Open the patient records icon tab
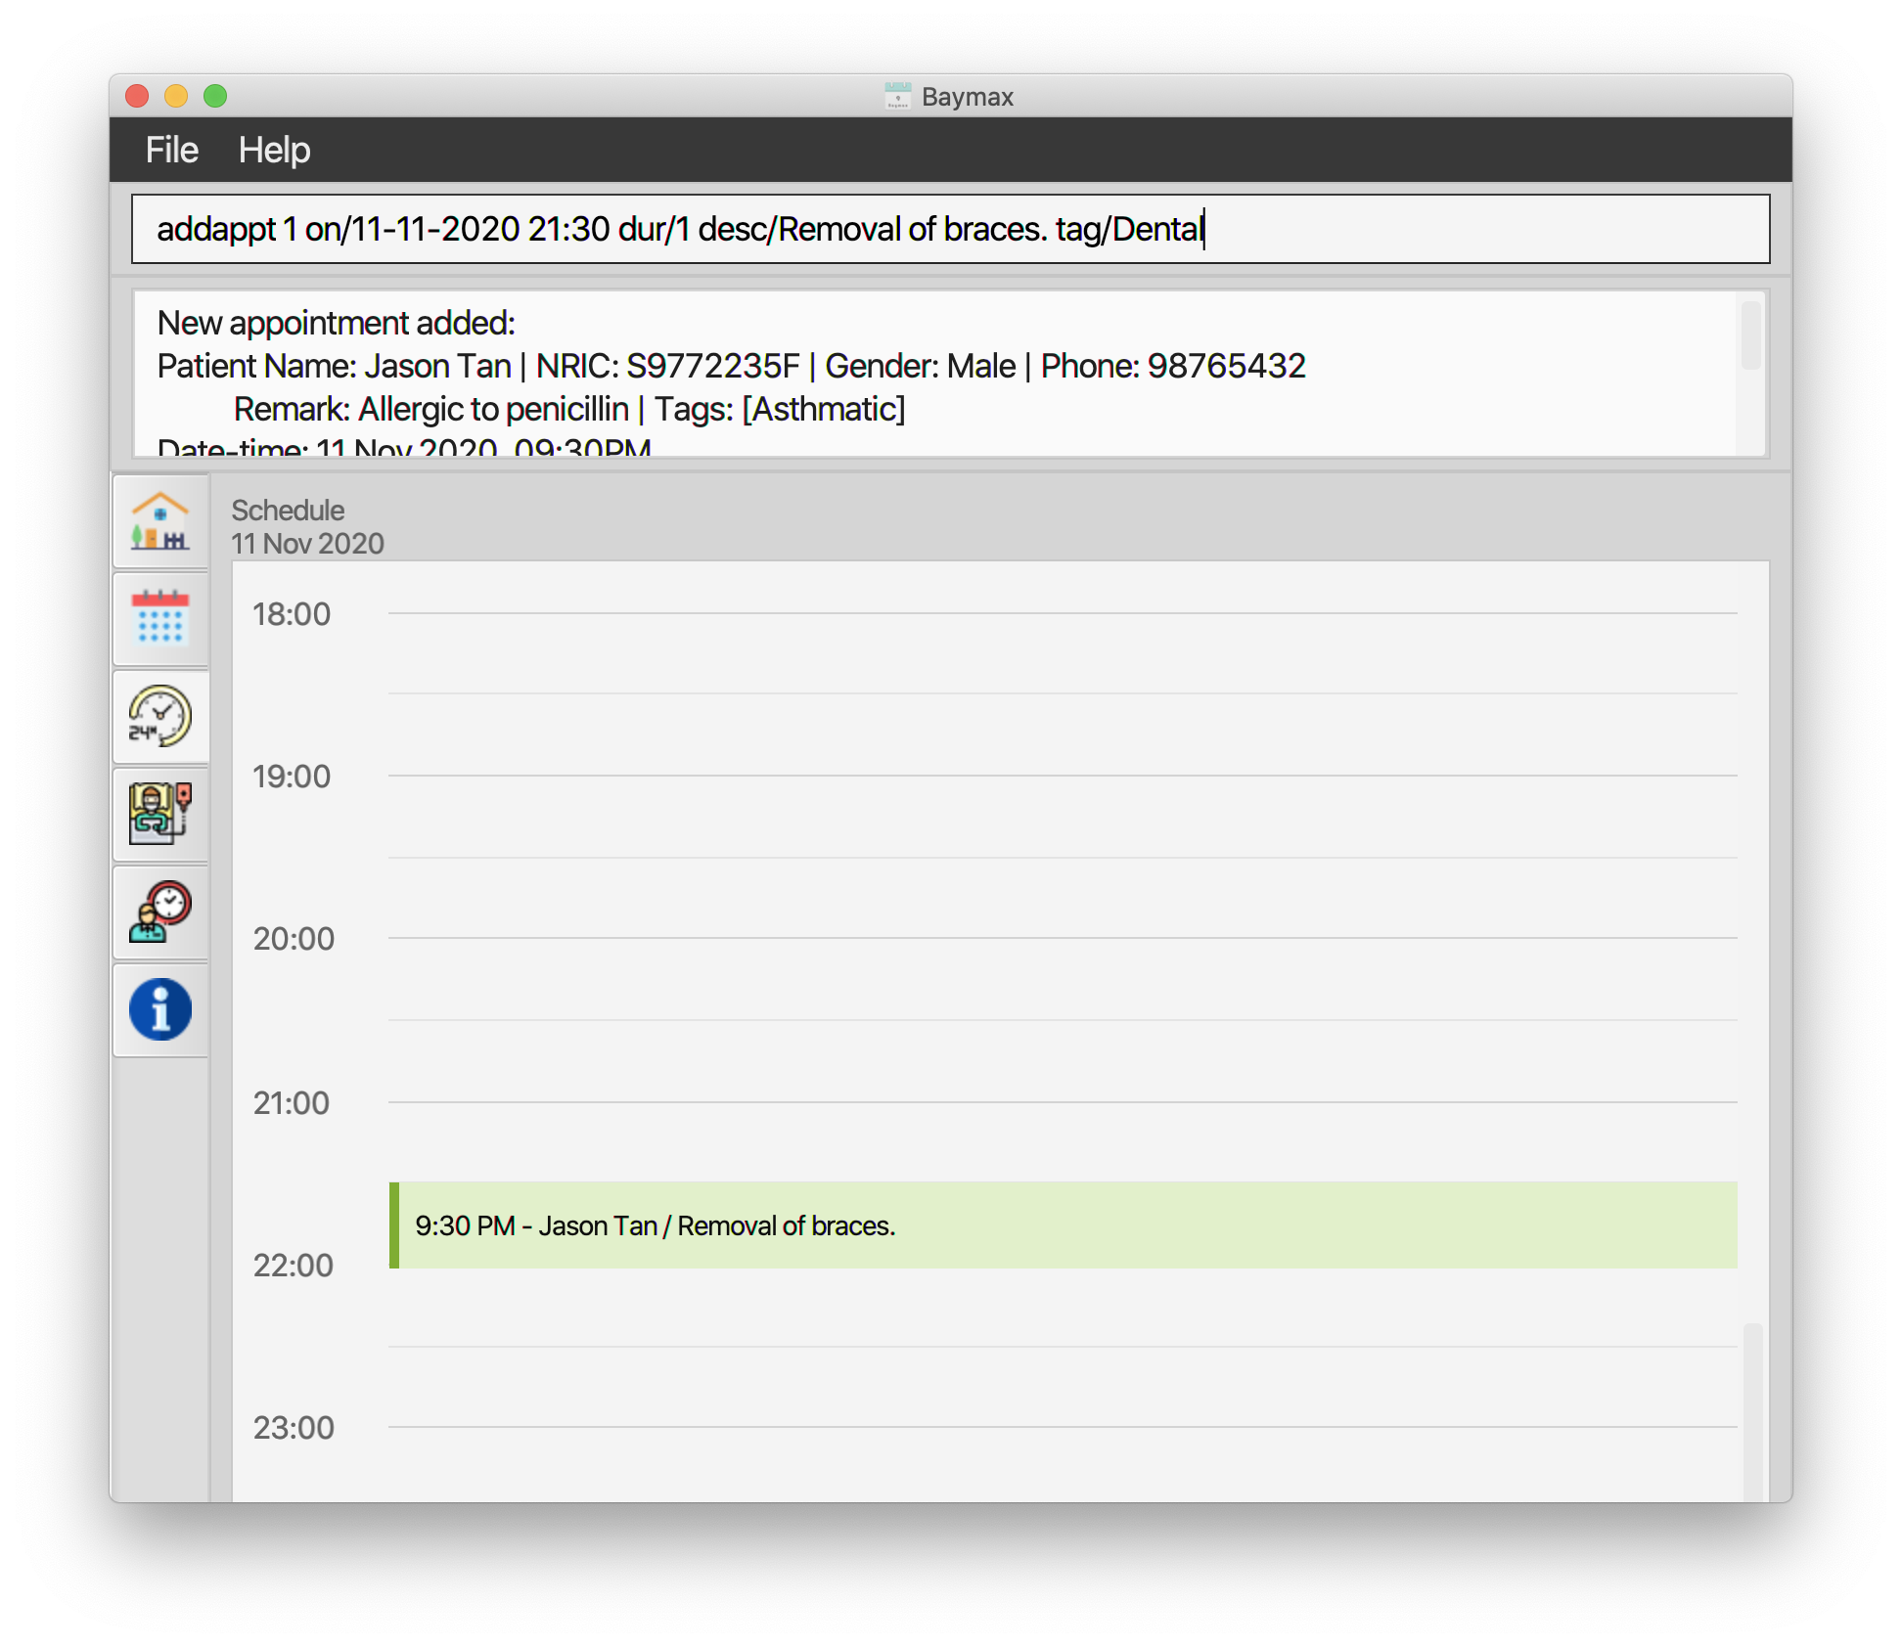Image resolution: width=1902 pixels, height=1647 pixels. [160, 814]
